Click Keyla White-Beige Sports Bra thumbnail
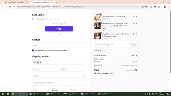This screenshot has height=96, width=171. click(x=98, y=36)
